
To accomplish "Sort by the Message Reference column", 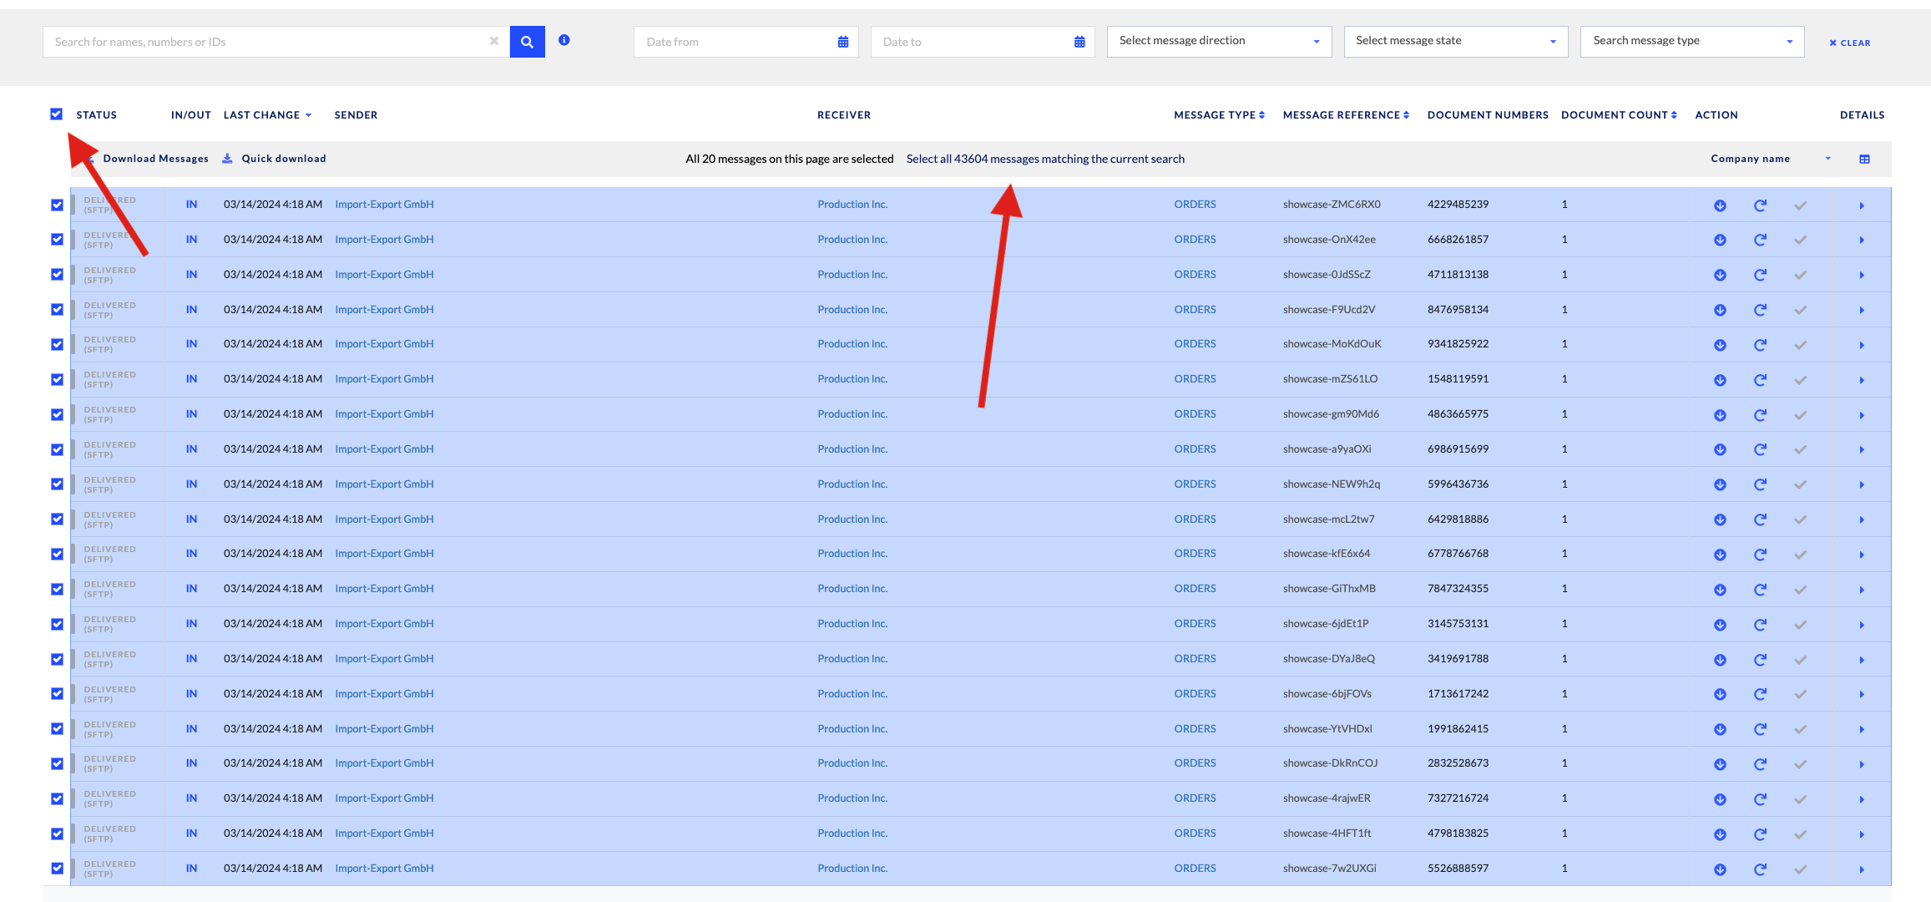I will click(x=1346, y=115).
